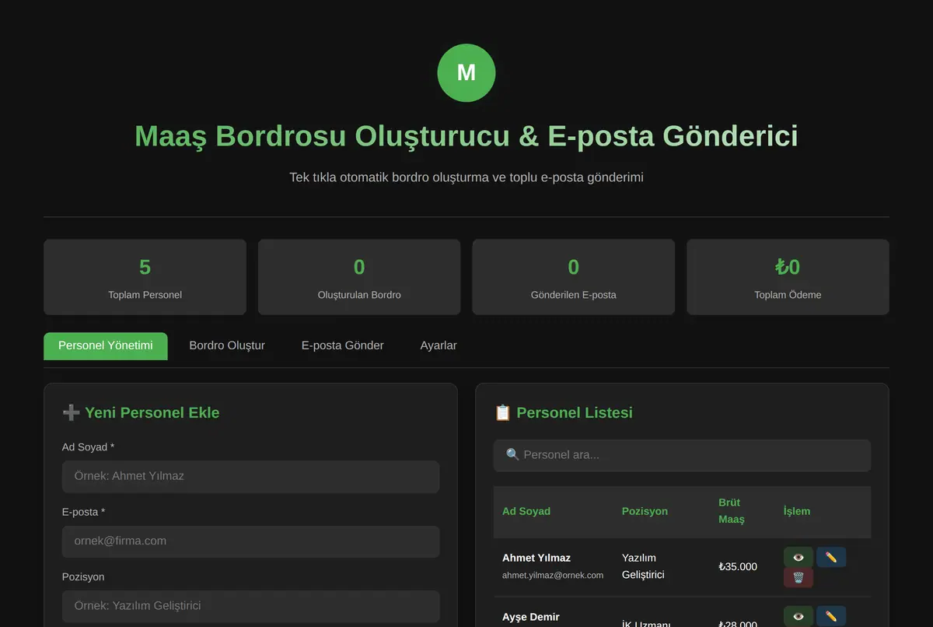The height and width of the screenshot is (627, 933).
Task: Click the Personel ara search box
Action: point(682,455)
